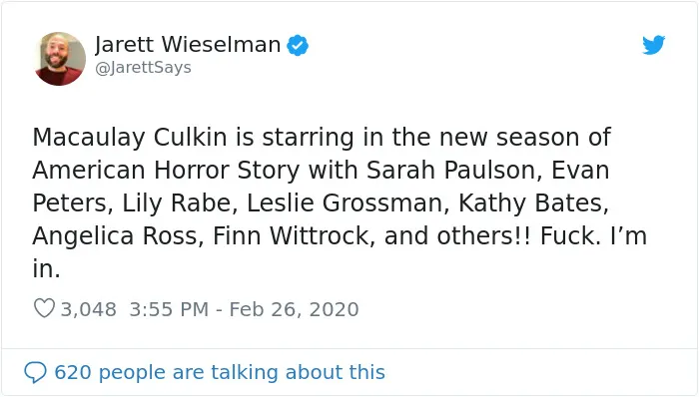Open the Jarett Wieselman display name
This screenshot has width=699, height=397.
188,44
